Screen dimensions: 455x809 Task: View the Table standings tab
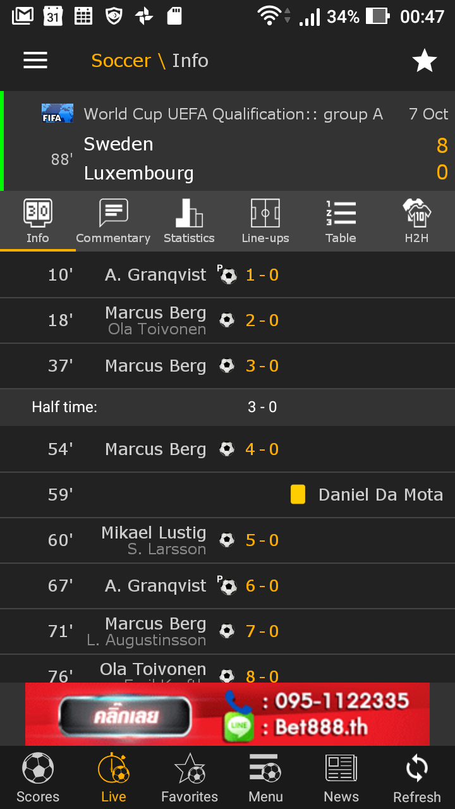click(x=341, y=221)
